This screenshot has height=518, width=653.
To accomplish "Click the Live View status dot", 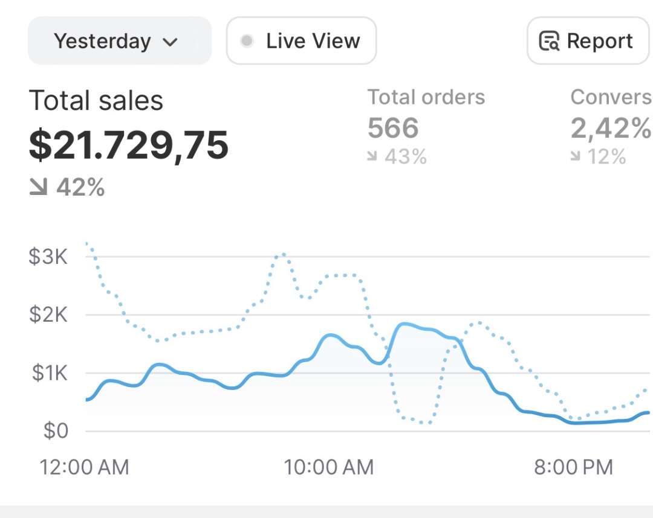I will [x=247, y=41].
